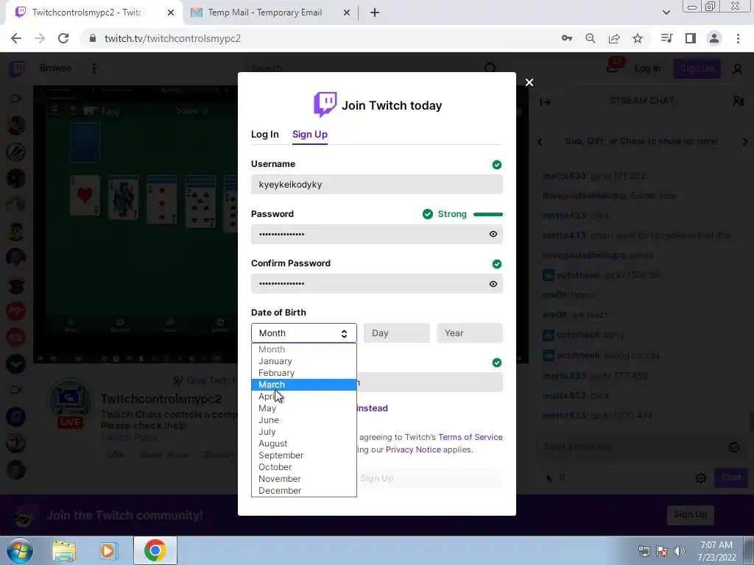Viewport: 754px width, 565px height.
Task: Open Windows Explorer from the taskbar
Action: [64, 550]
